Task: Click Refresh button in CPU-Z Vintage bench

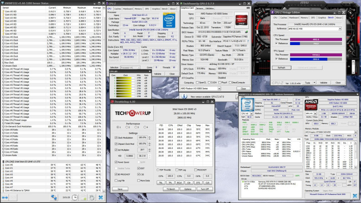Action: (281, 68)
